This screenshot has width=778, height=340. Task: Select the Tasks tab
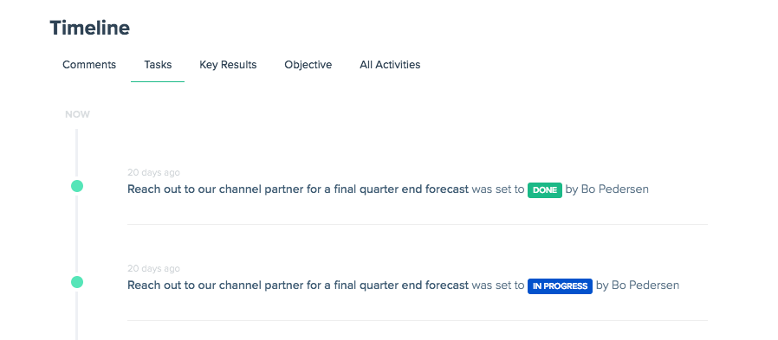158,65
